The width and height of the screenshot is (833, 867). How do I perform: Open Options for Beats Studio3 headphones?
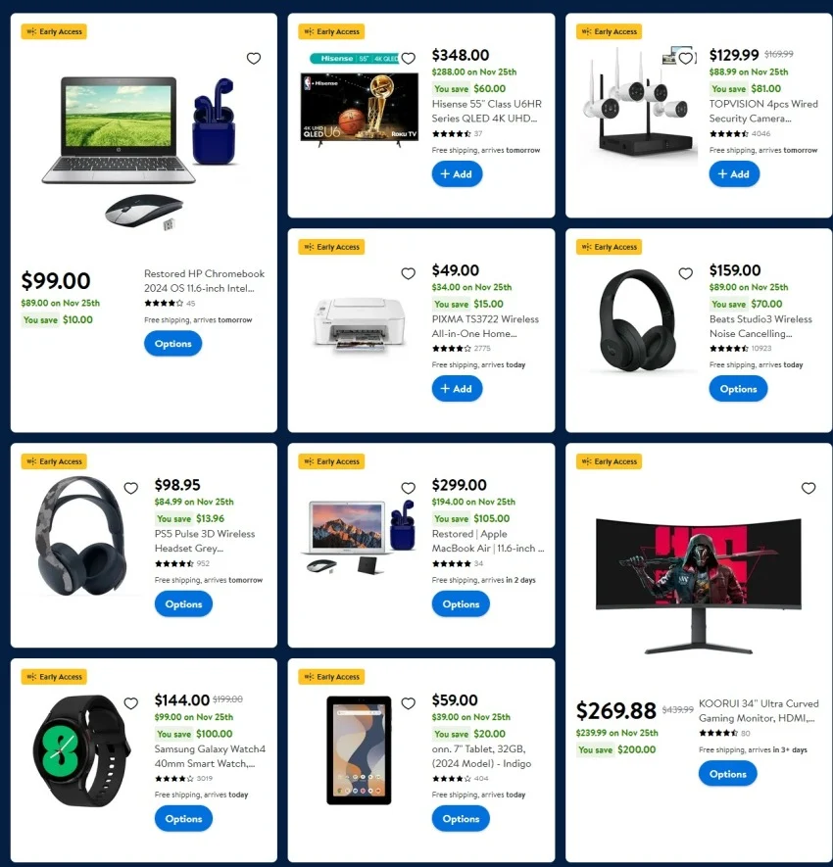click(738, 389)
